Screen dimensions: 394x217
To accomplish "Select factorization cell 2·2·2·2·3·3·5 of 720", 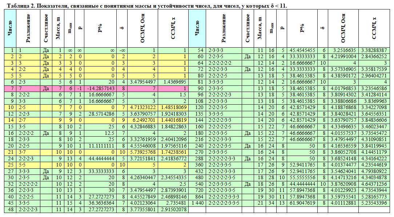I will coord(224,190).
